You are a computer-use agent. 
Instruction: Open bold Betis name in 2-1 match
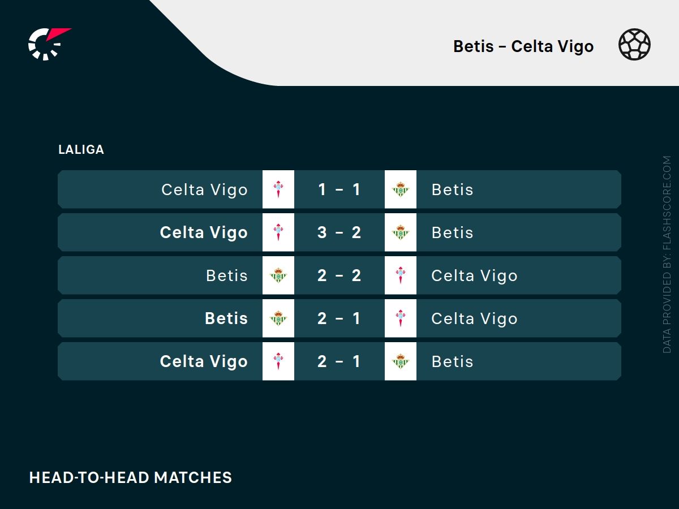(x=226, y=318)
